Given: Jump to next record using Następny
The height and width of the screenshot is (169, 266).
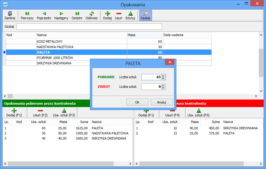Looking at the screenshot, I should (x=61, y=15).
